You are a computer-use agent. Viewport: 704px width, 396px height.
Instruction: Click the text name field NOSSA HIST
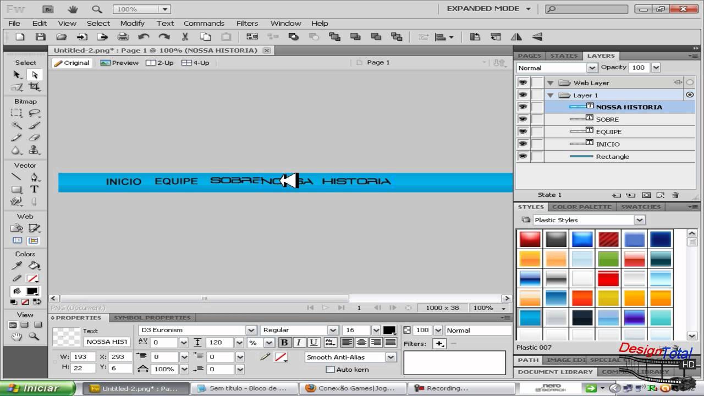coord(107,342)
